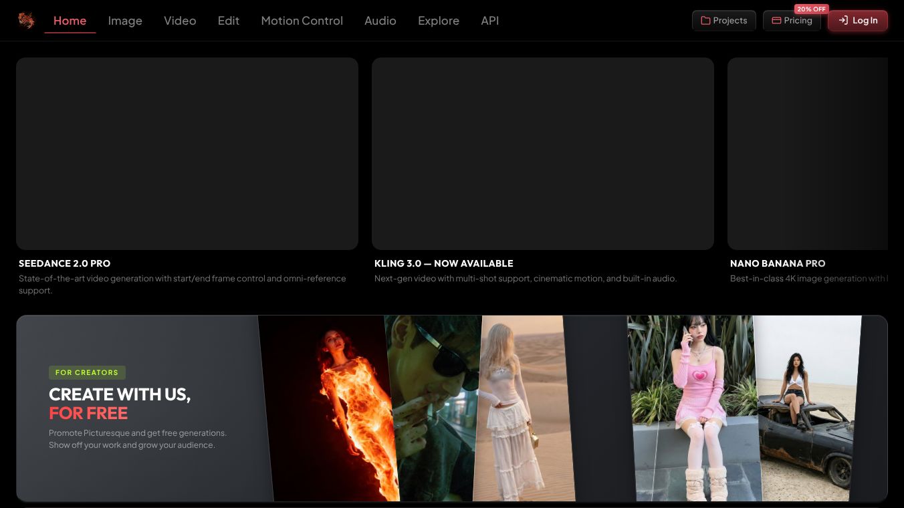
Task: Go to the Edit tab
Action: [229, 21]
